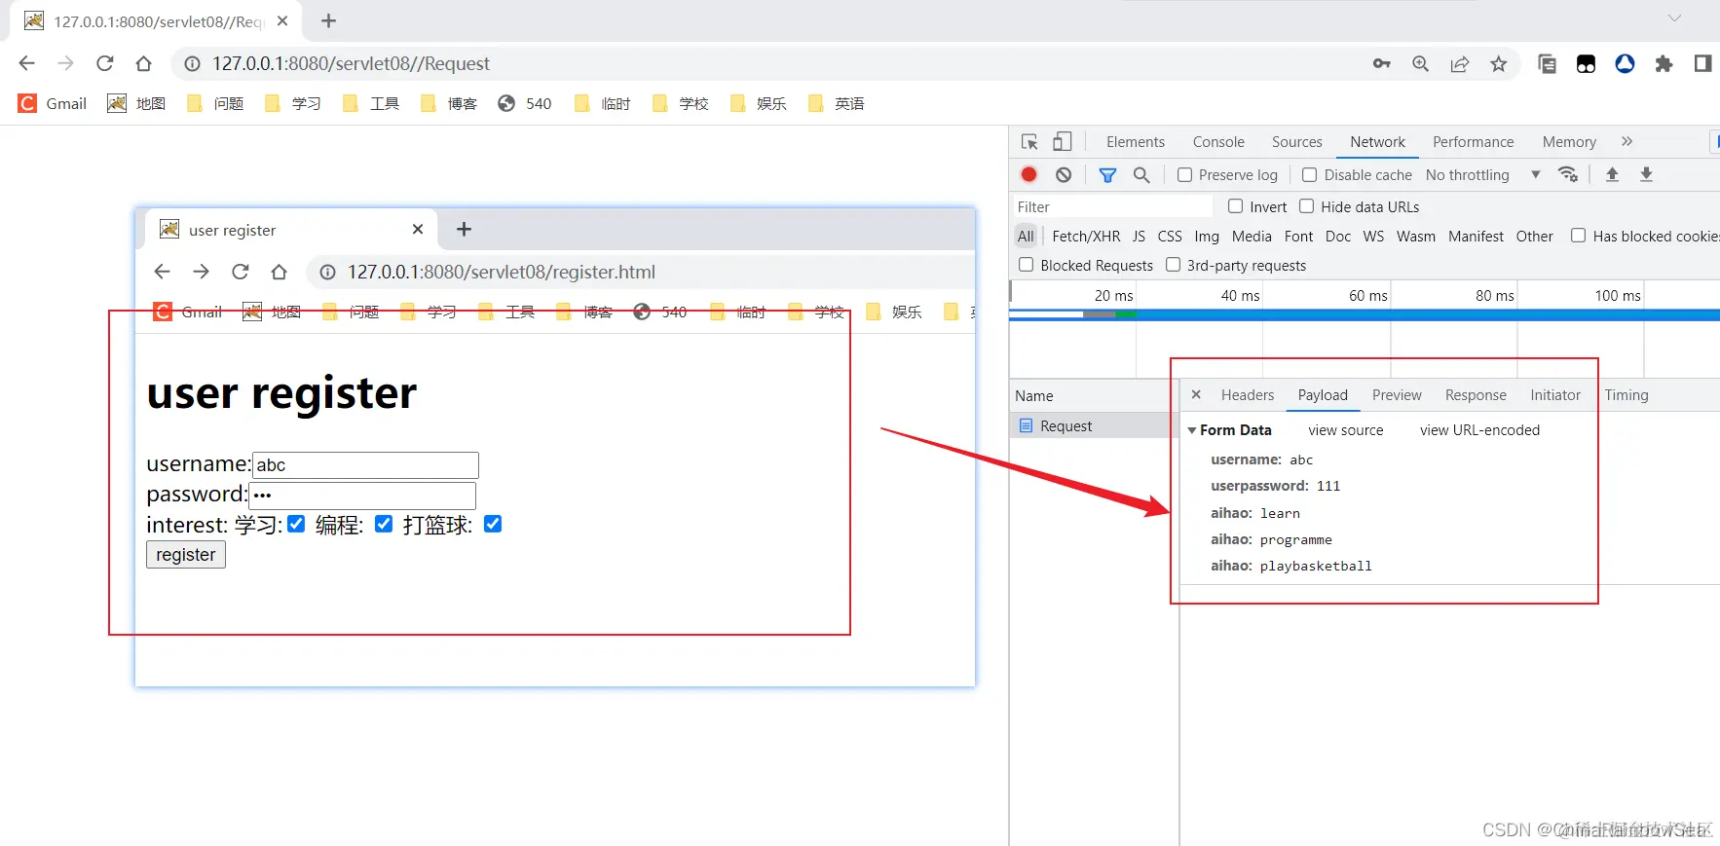Open the 学习 bookmark folder
The width and height of the screenshot is (1720, 846).
tap(292, 103)
